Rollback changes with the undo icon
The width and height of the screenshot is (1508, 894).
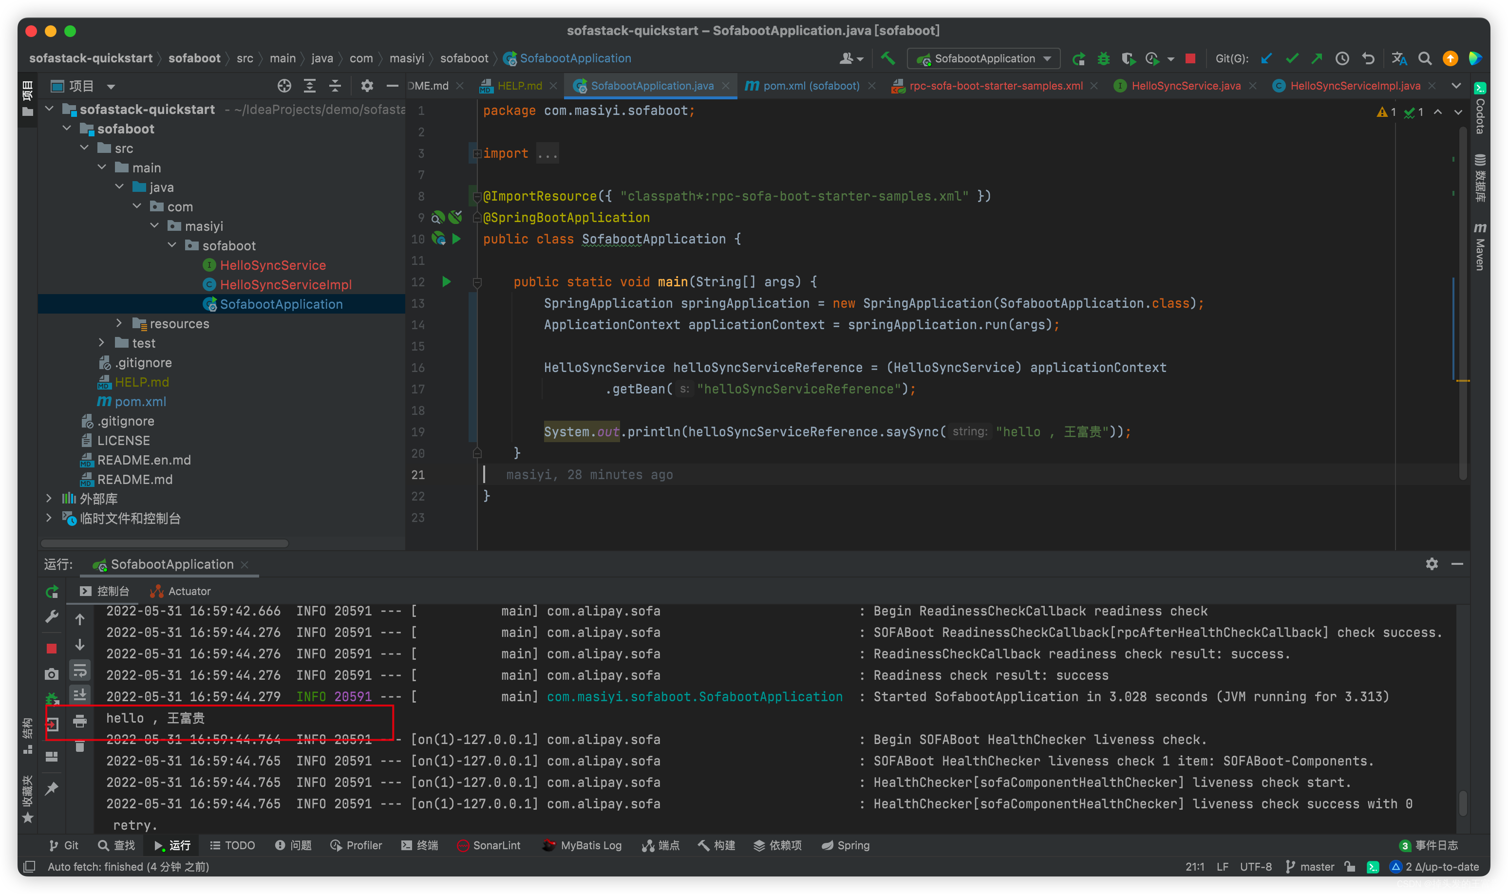point(1368,58)
